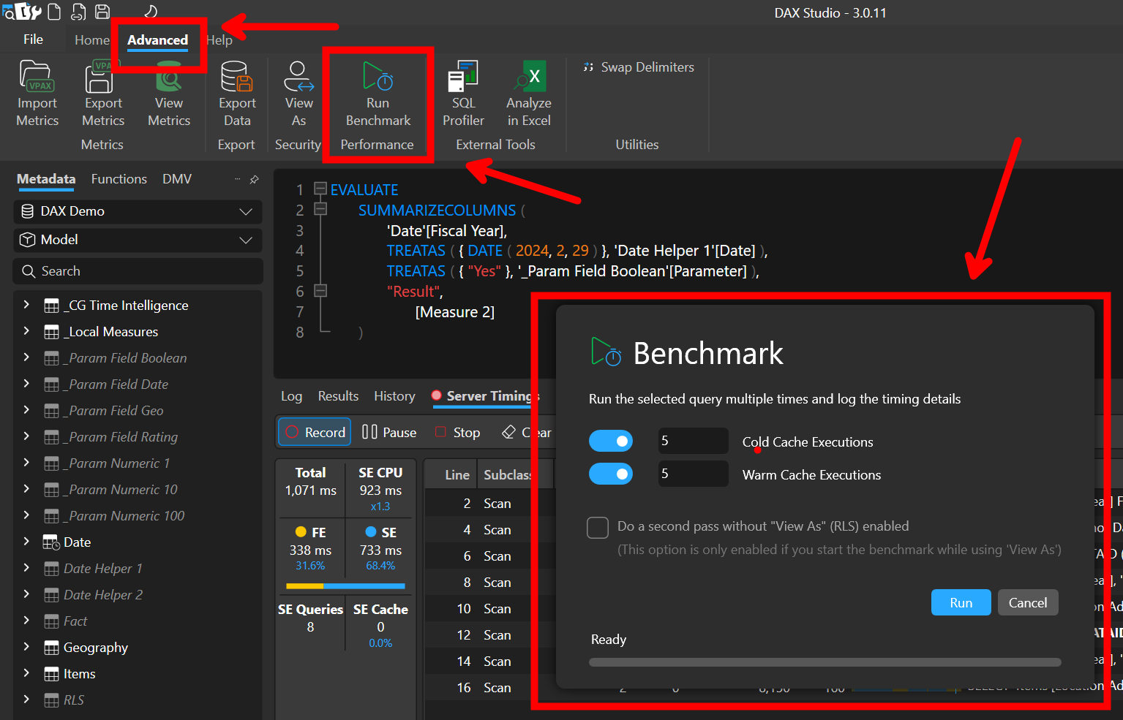This screenshot has width=1123, height=720.
Task: Check second pass without View As RLS
Action: click(x=598, y=527)
